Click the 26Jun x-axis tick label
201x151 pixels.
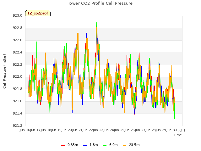(x=135, y=130)
